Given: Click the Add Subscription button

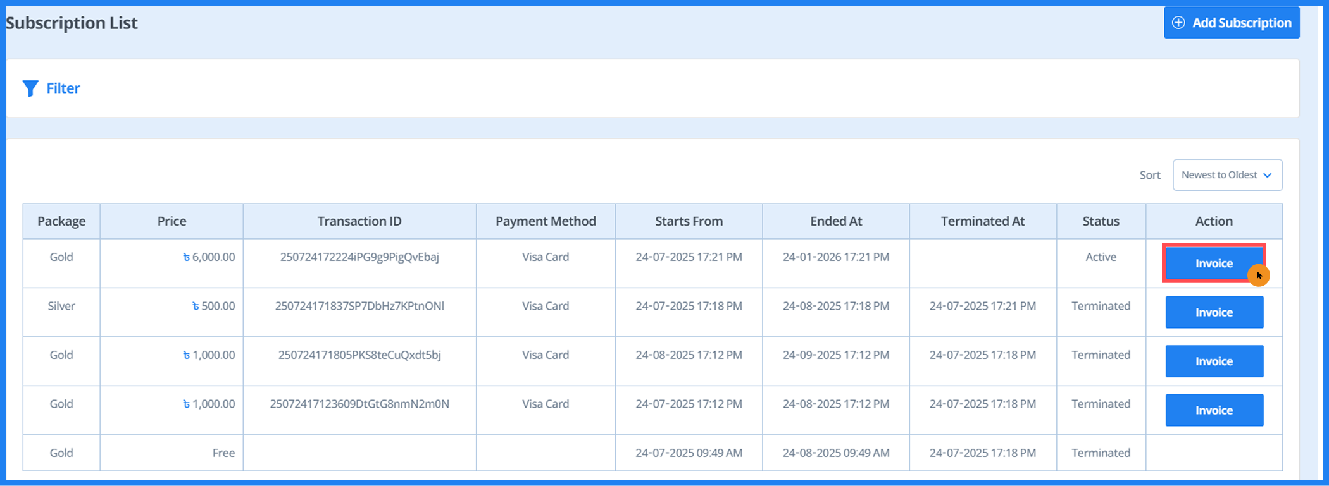Looking at the screenshot, I should [1231, 23].
